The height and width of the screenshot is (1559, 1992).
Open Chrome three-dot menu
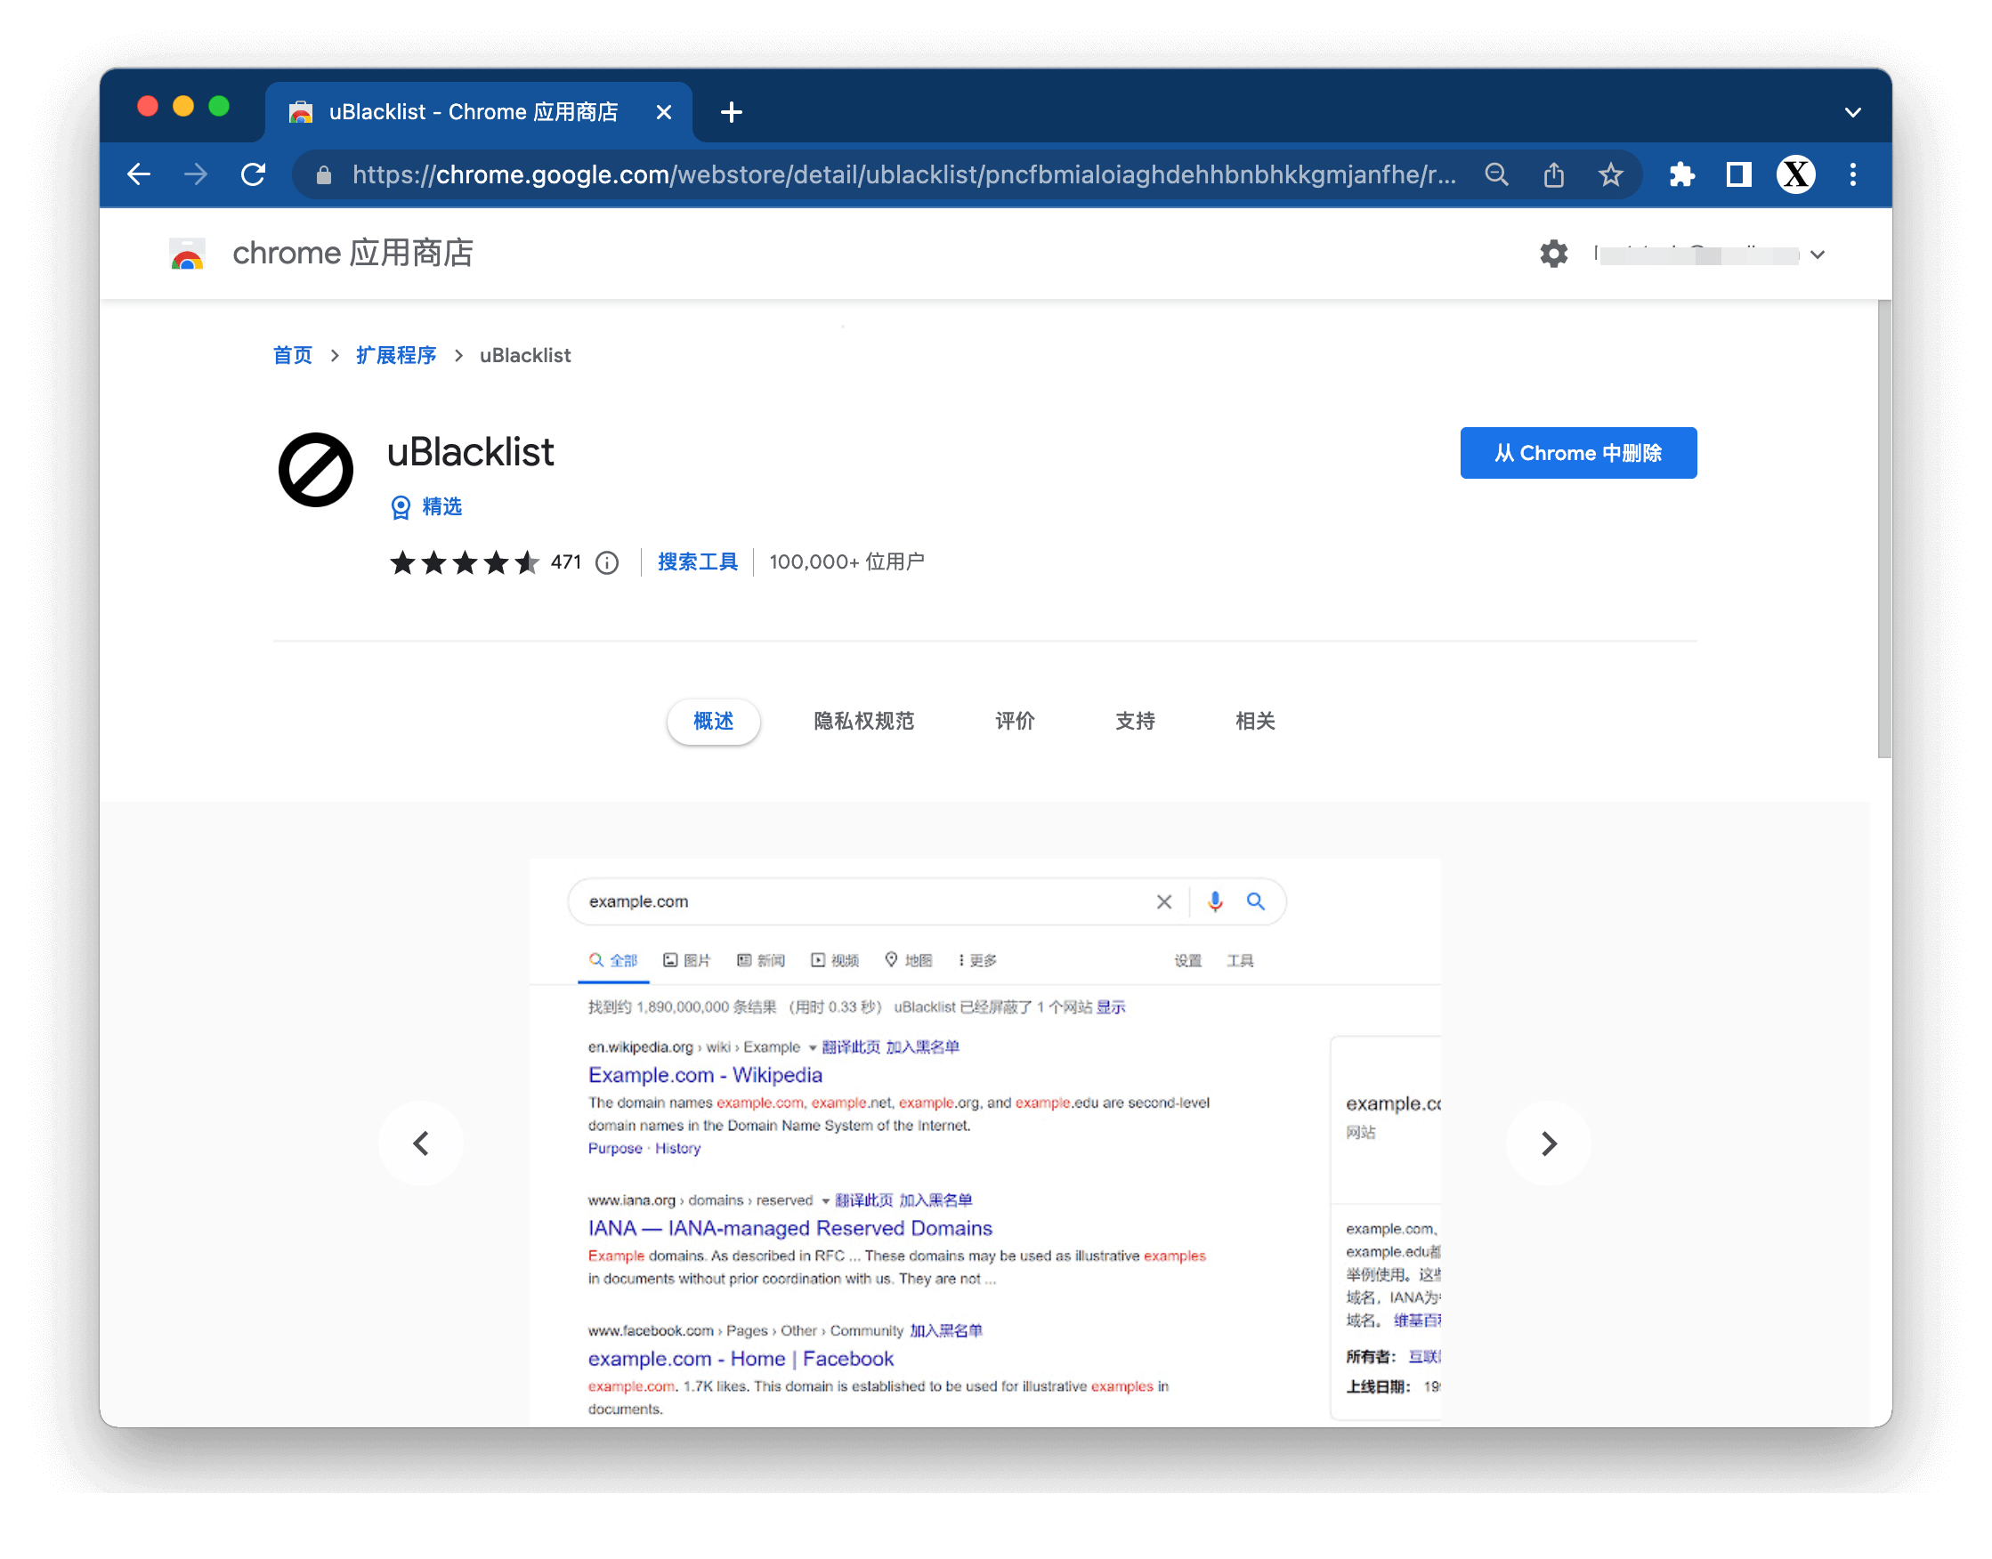tap(1852, 174)
